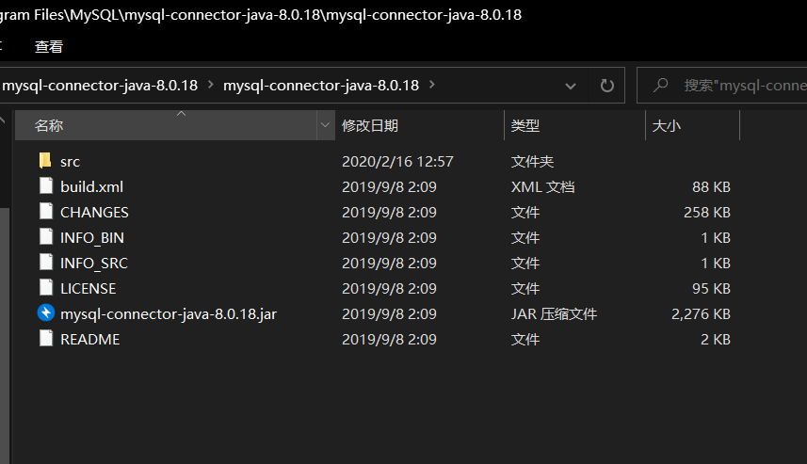The height and width of the screenshot is (464, 807).
Task: Click the 88 KB size of build.xml
Action: click(711, 186)
